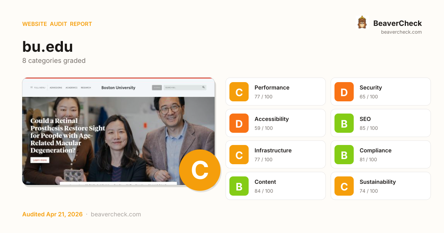Select Academics in the previewed site navigation

tap(71, 88)
